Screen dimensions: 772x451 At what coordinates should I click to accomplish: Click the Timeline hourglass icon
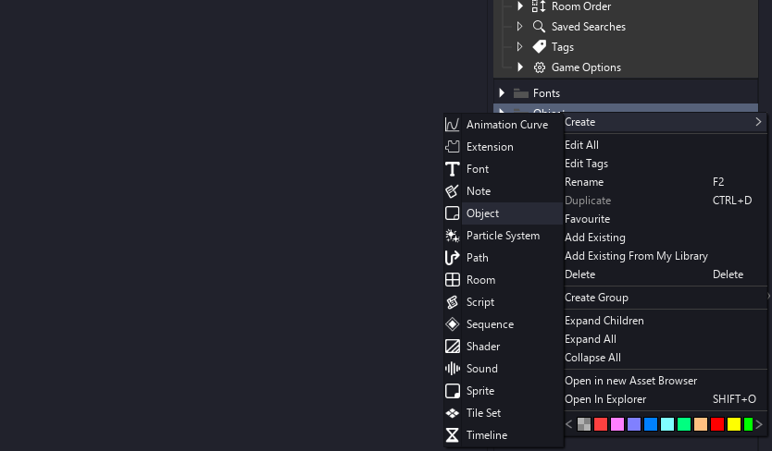coord(452,435)
